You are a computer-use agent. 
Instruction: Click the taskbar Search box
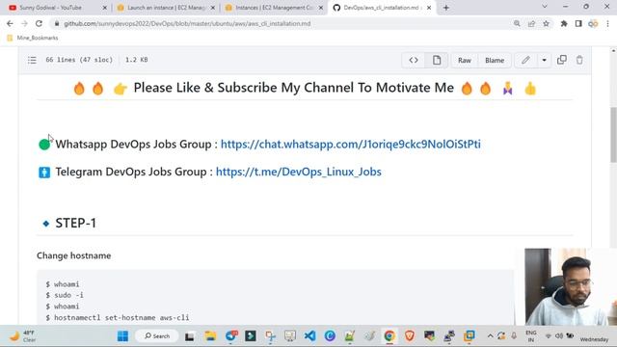[157, 336]
